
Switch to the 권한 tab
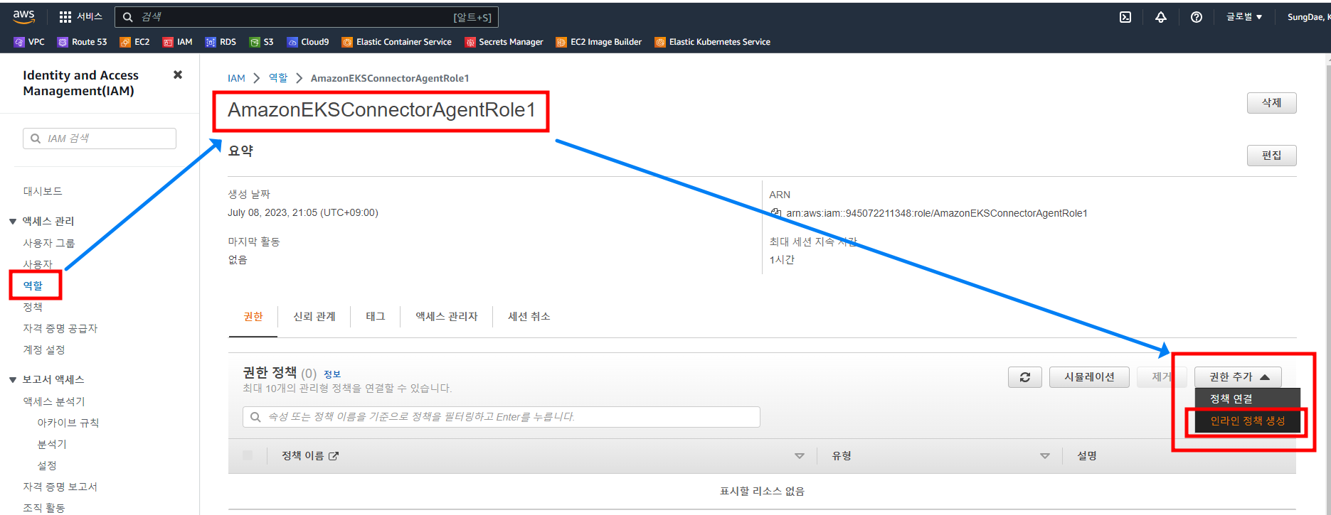pyautogui.click(x=253, y=317)
